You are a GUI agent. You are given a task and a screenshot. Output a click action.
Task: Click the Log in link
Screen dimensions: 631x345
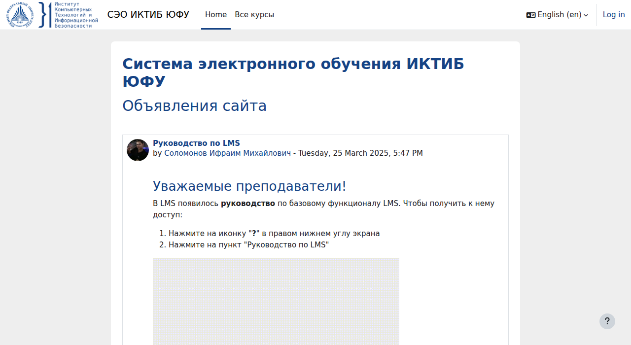[x=614, y=15]
